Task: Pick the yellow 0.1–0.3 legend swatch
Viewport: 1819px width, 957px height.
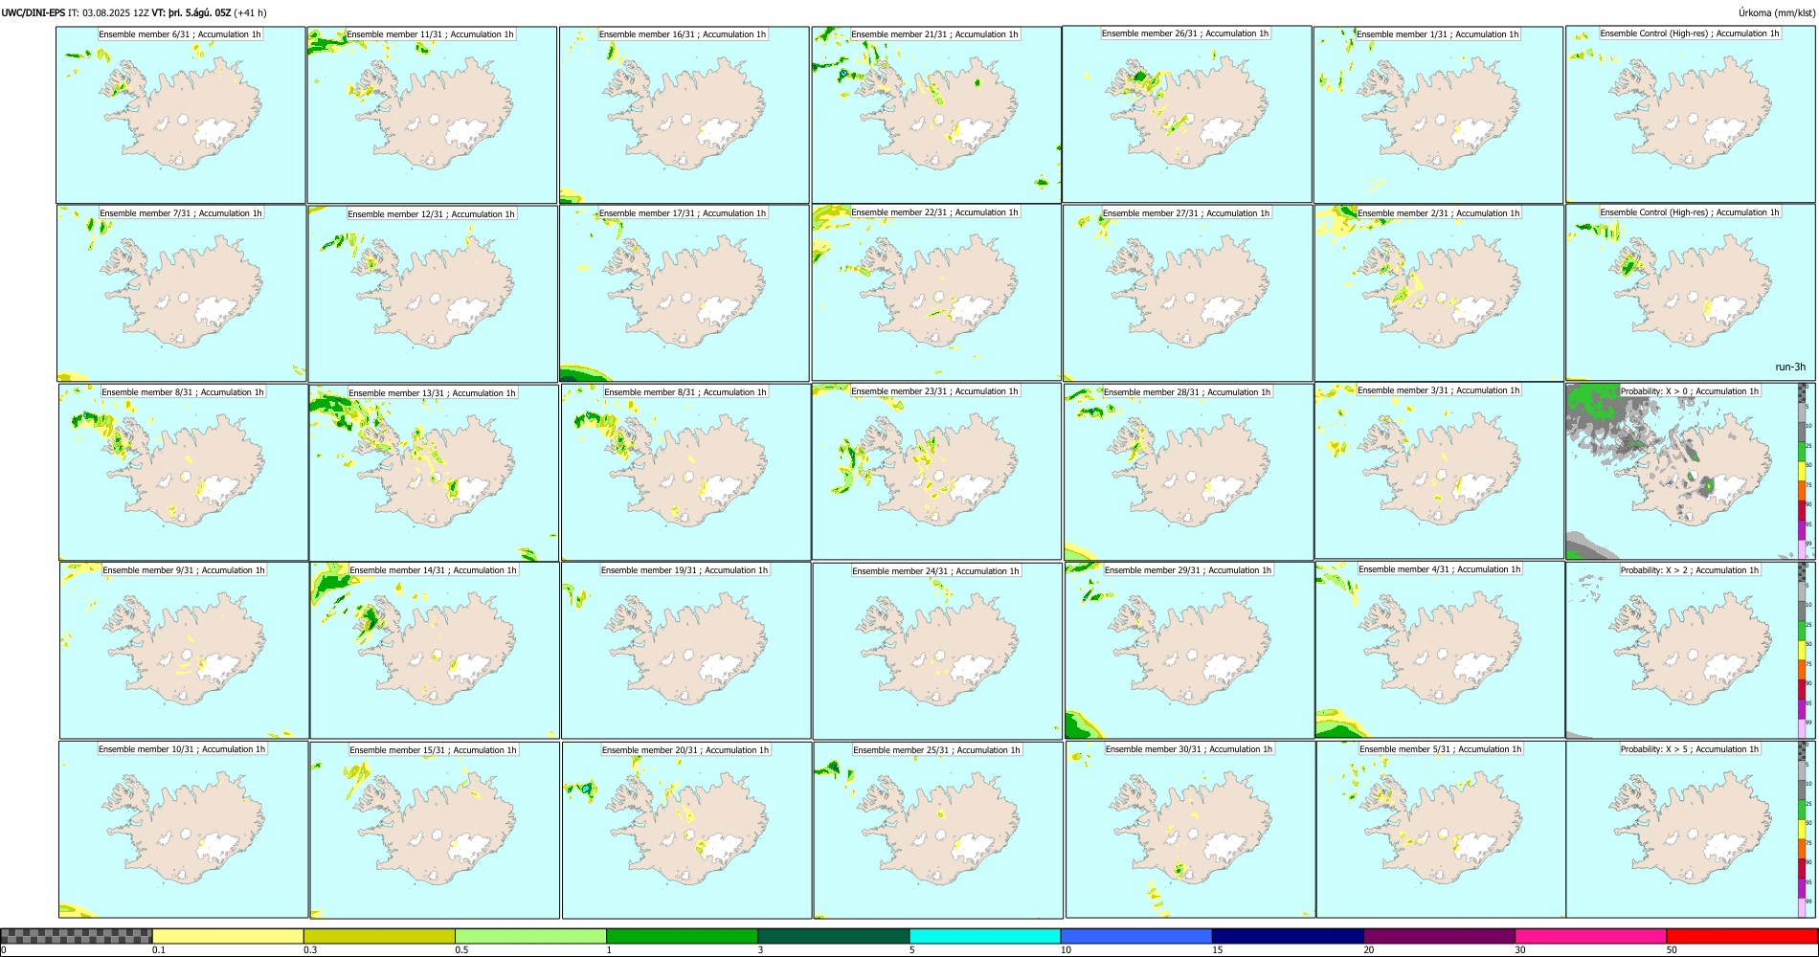Action: coord(228,936)
